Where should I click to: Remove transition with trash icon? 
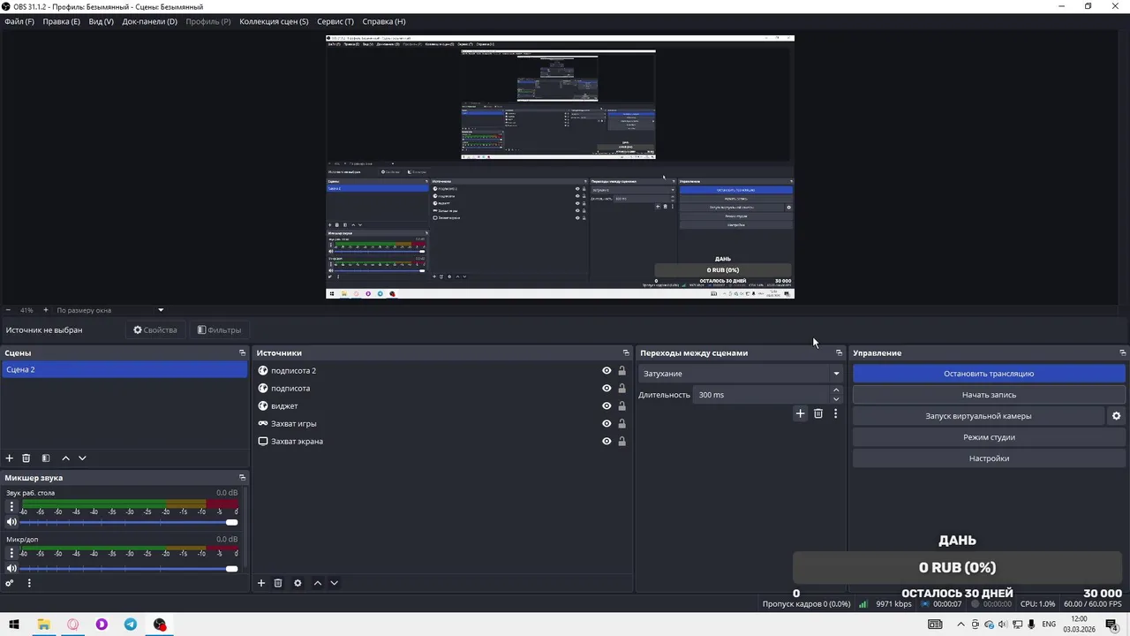818,413
